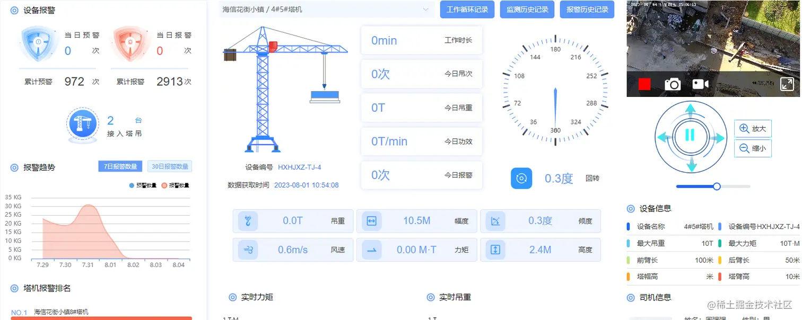Click the timestamp 2023-08-01 10:54:08
This screenshot has height=320, width=802.
[306, 185]
